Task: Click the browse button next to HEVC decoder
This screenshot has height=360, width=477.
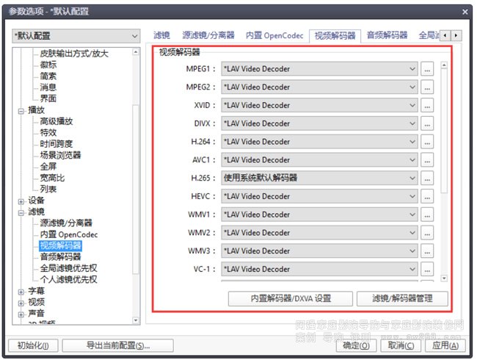Action: [x=427, y=196]
